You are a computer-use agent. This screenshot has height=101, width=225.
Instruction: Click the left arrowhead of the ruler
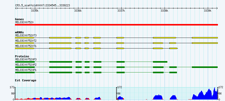[16, 8]
